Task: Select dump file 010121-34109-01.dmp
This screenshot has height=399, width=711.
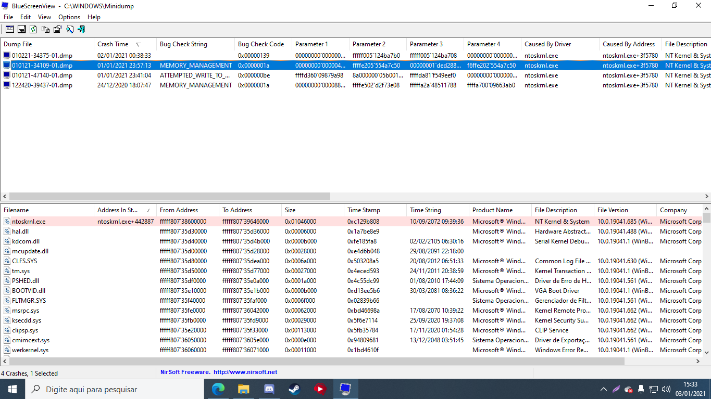Action: (42, 66)
